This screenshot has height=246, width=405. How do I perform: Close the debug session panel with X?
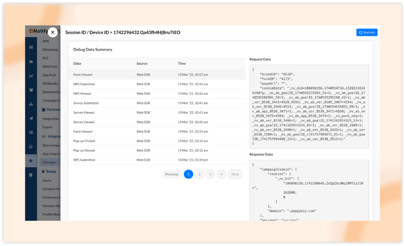[53, 32]
